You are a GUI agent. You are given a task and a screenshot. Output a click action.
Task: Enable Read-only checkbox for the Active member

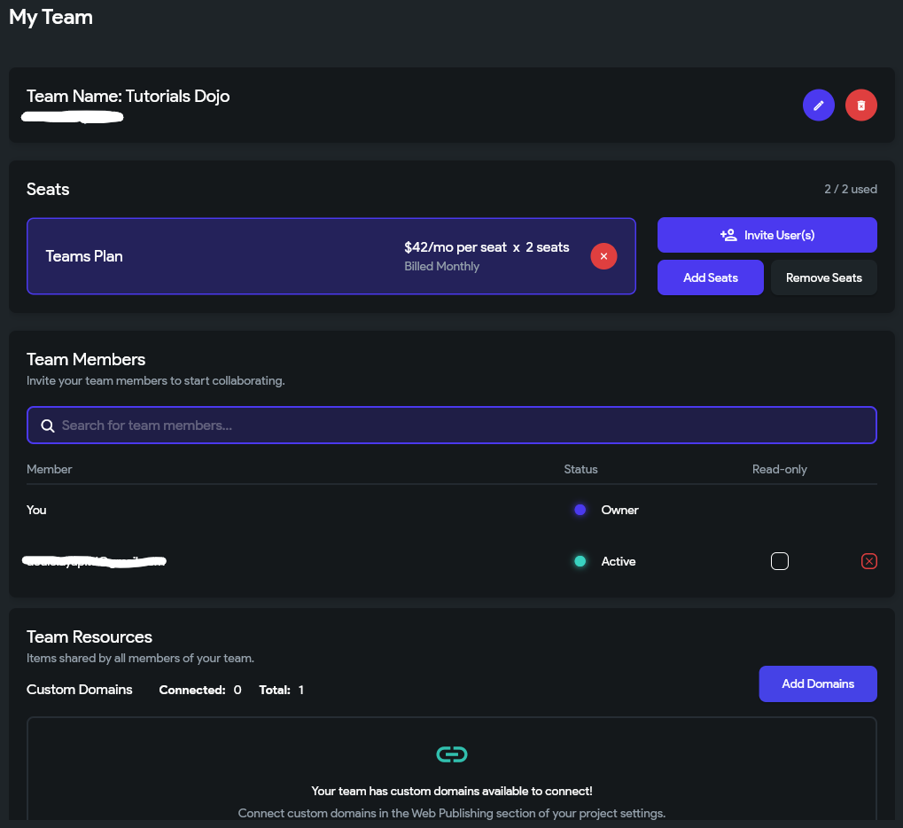(x=779, y=561)
